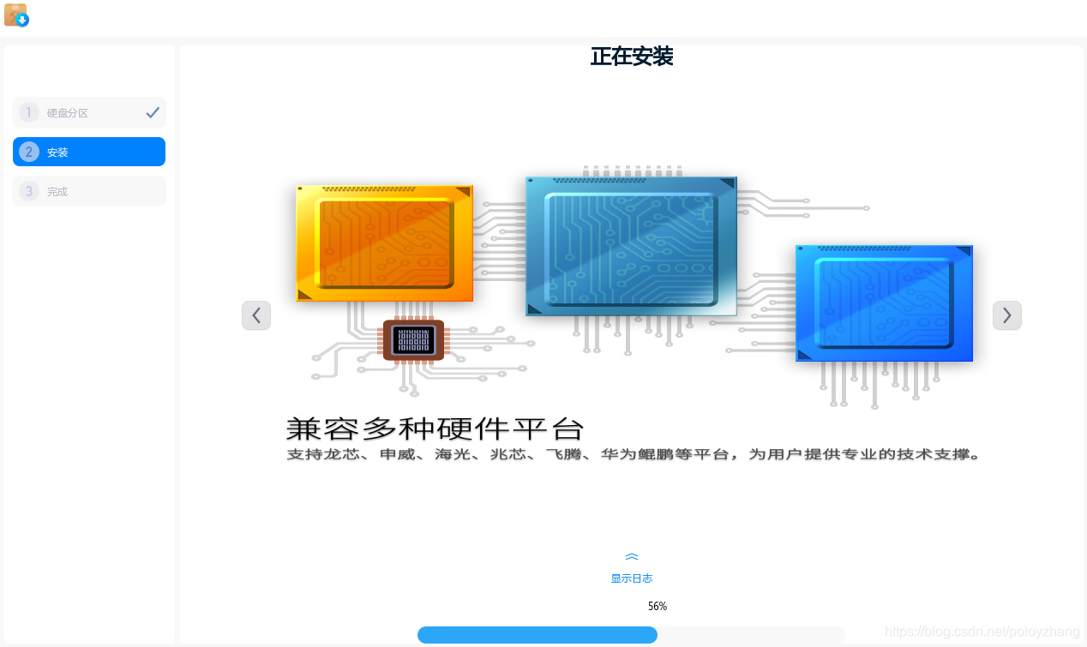Click the installer package icon in title bar
Image resolution: width=1087 pixels, height=647 pixels.
[16, 15]
